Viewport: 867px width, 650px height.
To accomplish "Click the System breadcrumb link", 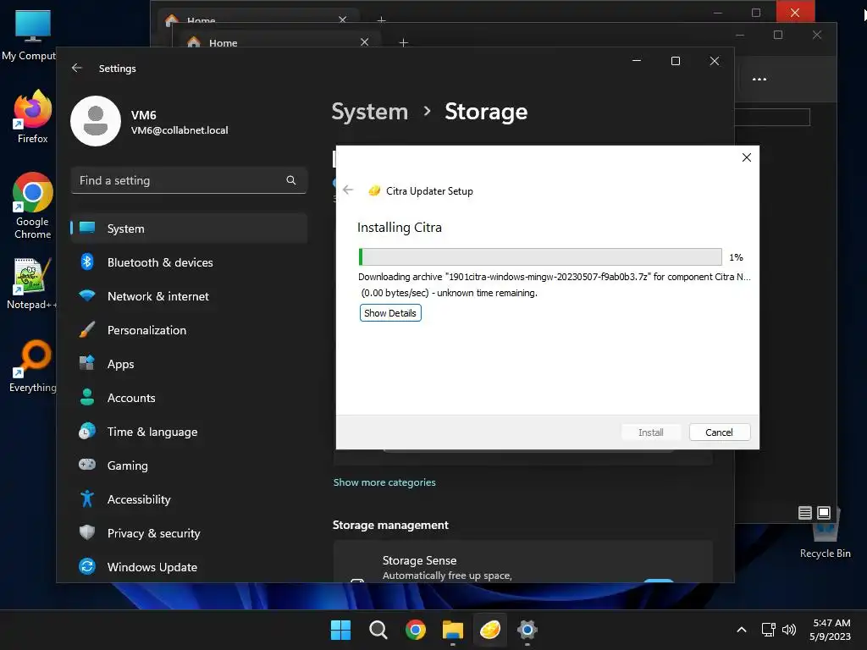I will pyautogui.click(x=369, y=112).
